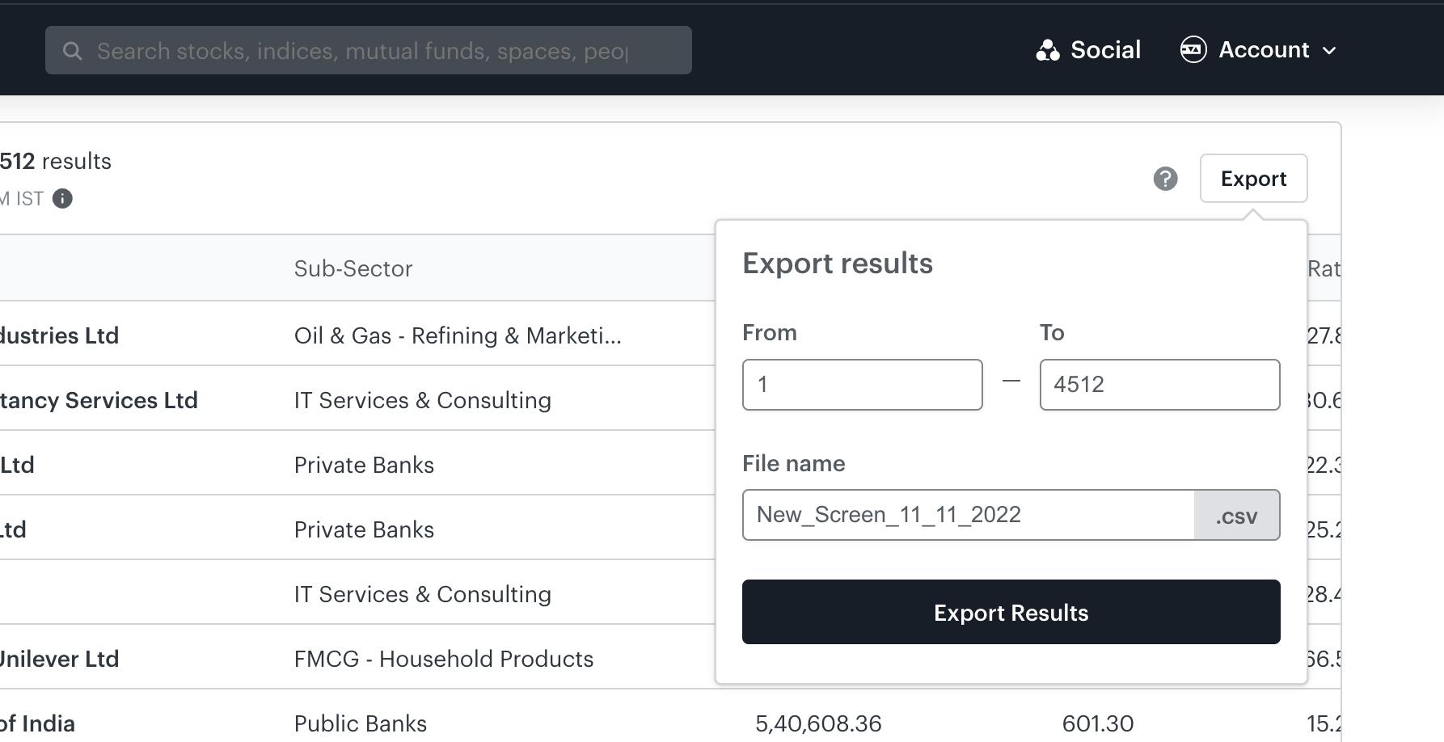Image resolution: width=1444 pixels, height=742 pixels.
Task: Sort by Sub-Sector column header
Action: click(353, 268)
